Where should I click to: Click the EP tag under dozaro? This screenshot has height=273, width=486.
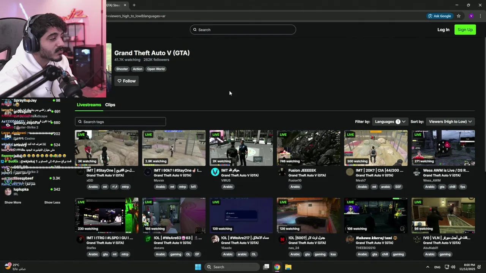(197, 254)
